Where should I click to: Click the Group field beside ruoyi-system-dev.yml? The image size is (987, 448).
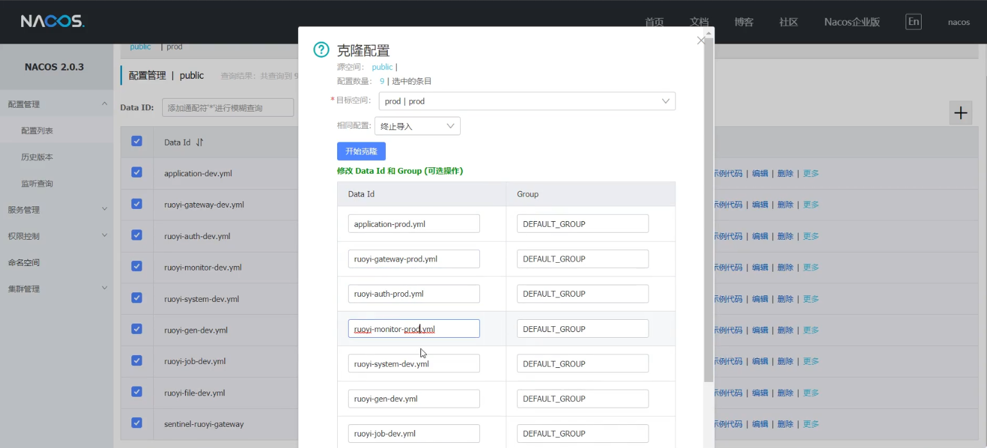(583, 363)
